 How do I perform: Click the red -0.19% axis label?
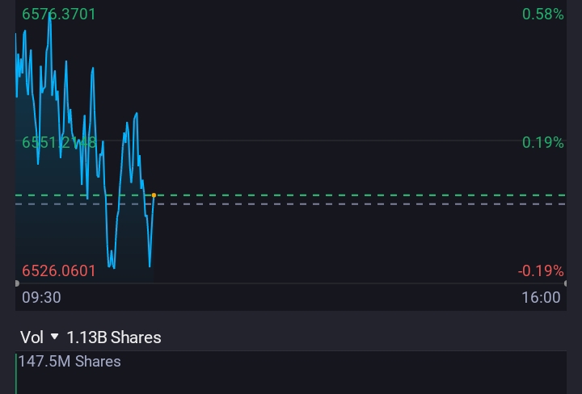[x=540, y=270]
